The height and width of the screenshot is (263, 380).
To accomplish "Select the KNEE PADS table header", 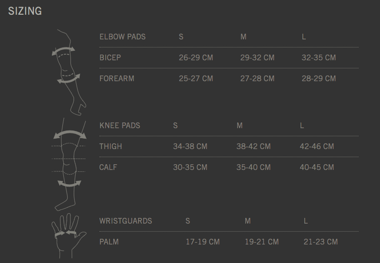I will point(120,125).
